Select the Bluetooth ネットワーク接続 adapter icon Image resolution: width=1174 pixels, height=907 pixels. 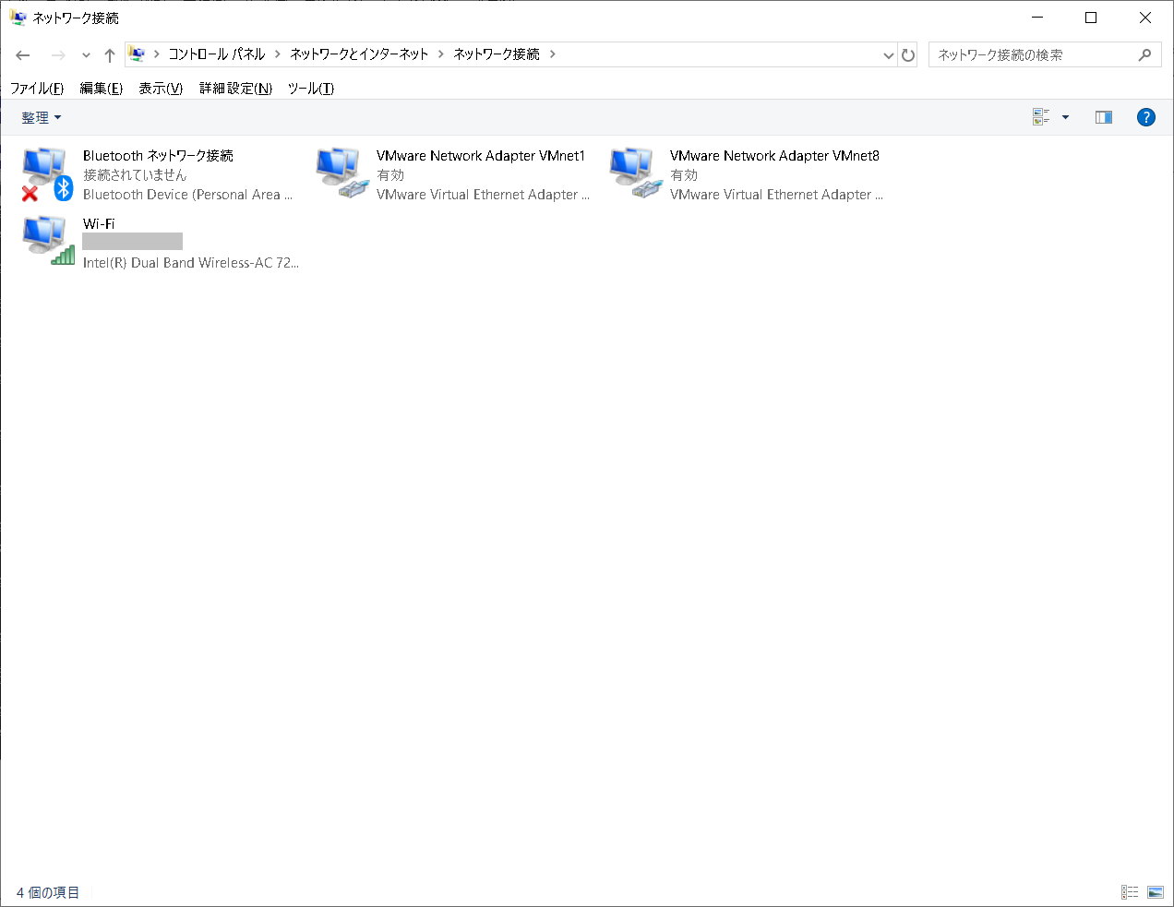coord(48,174)
